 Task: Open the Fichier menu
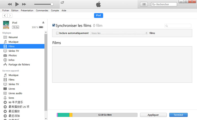click(x=6, y=10)
